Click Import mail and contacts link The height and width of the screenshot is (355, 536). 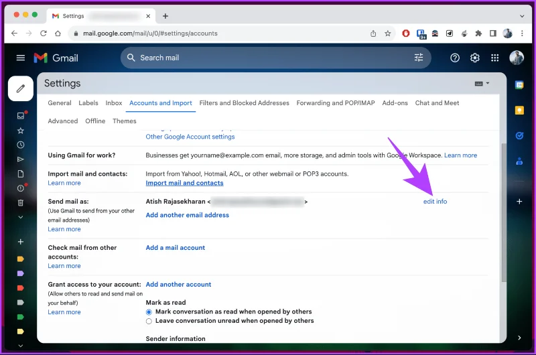point(184,183)
